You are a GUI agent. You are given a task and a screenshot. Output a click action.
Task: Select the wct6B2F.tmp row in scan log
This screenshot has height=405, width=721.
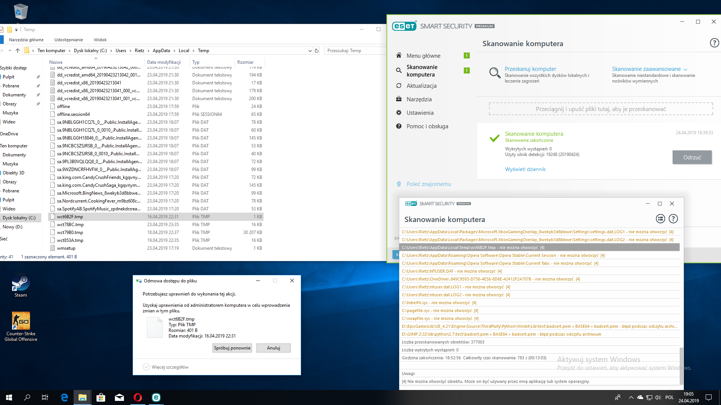[539, 247]
